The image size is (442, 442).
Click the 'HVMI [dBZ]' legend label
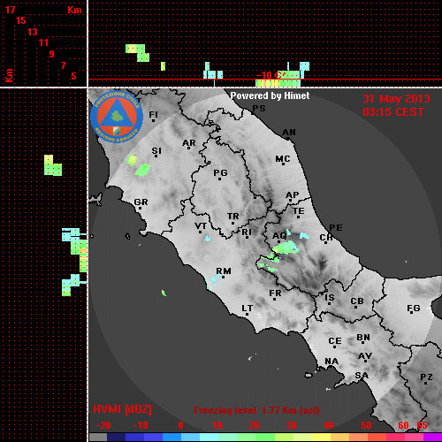[122, 409]
